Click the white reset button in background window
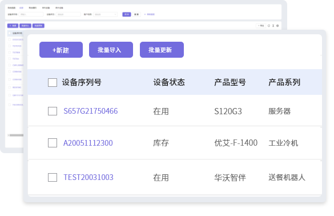Image resolution: width=334 pixels, height=216 pixels. coord(136,14)
